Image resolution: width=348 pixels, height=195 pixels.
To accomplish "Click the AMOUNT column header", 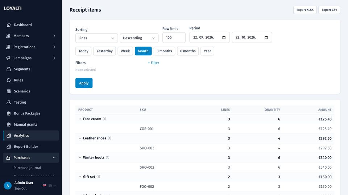I will (x=325, y=110).
